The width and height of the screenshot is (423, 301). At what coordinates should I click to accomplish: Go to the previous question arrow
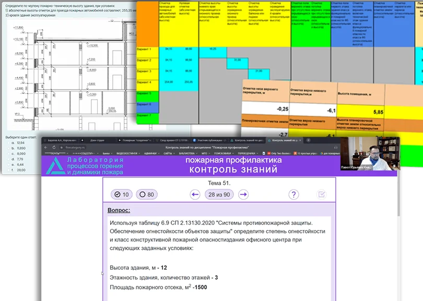(195, 195)
